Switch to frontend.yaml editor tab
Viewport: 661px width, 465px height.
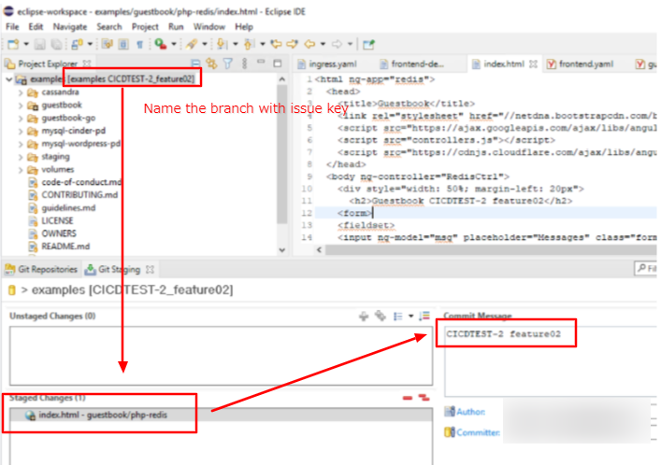pos(580,64)
